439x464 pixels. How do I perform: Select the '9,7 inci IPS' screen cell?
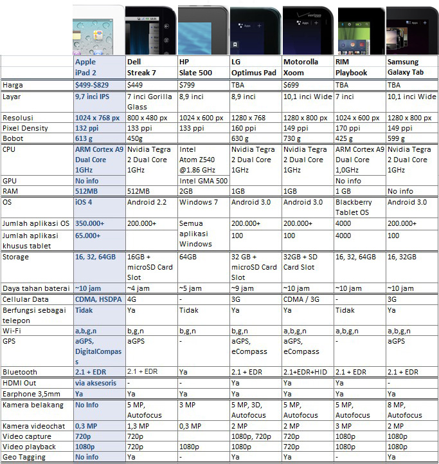pos(100,102)
